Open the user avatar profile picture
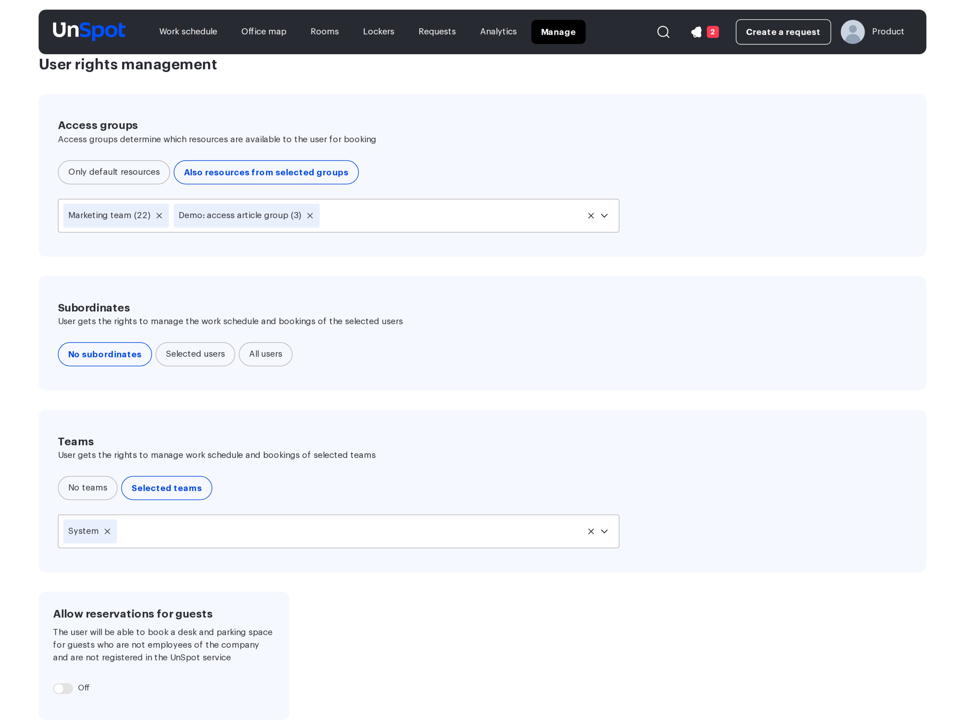This screenshot has height=723, width=965. 852,32
